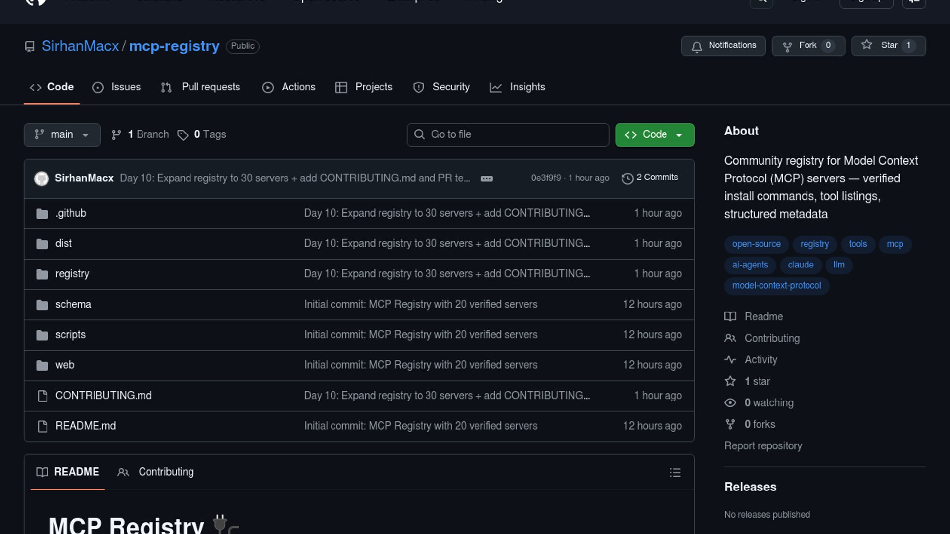Open the .github folder

click(x=71, y=213)
